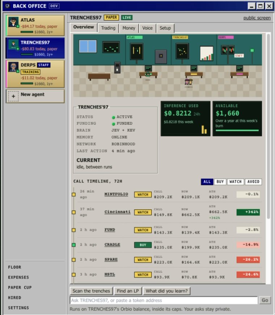Click the DERPS agent avatar
Screen dimensions: 275x315
[x=13, y=67]
